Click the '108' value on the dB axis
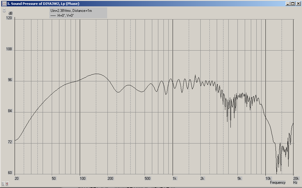Image resolution: width=302 pixels, height=188 pixels. coord(9,49)
